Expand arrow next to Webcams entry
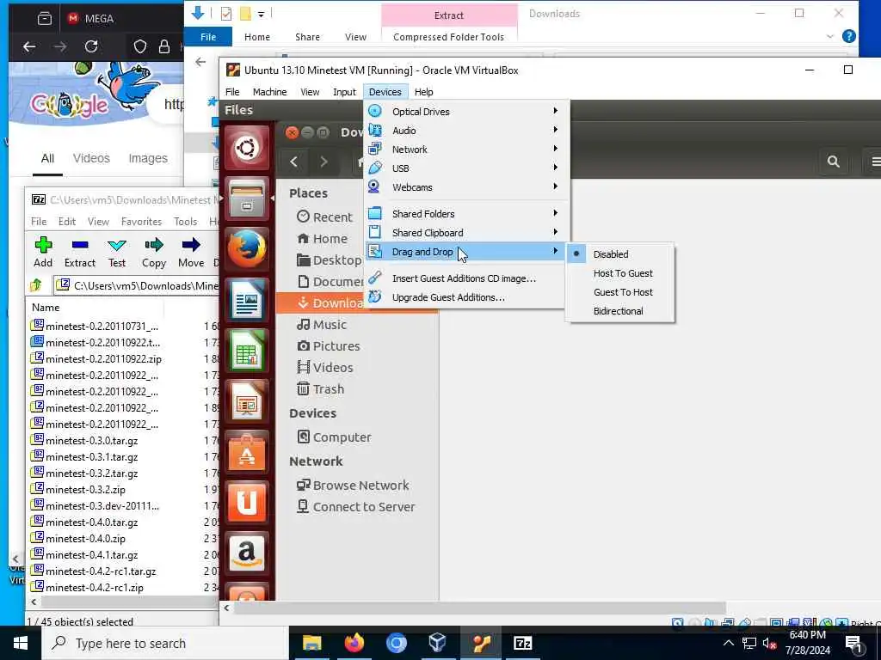 555,186
